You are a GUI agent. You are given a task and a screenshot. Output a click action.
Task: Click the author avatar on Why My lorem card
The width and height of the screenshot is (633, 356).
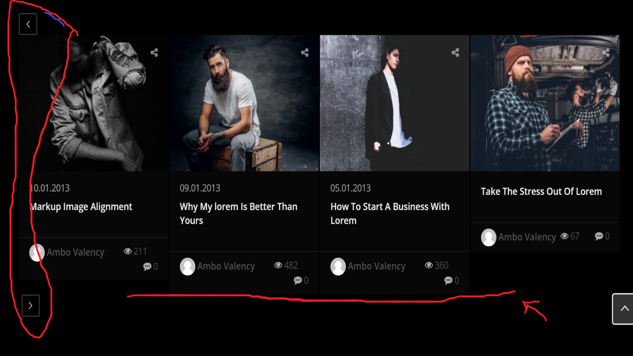pyautogui.click(x=188, y=266)
